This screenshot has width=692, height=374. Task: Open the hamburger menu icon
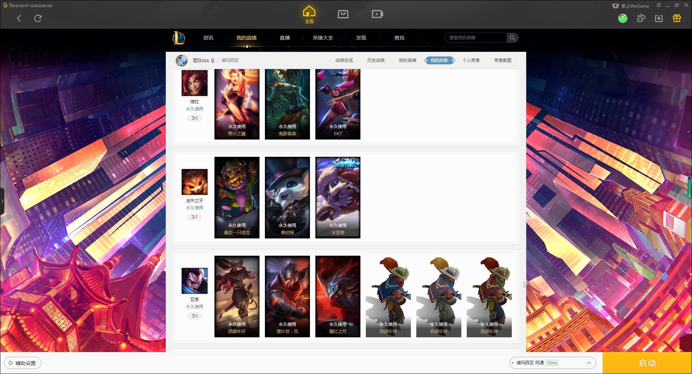coord(659,5)
